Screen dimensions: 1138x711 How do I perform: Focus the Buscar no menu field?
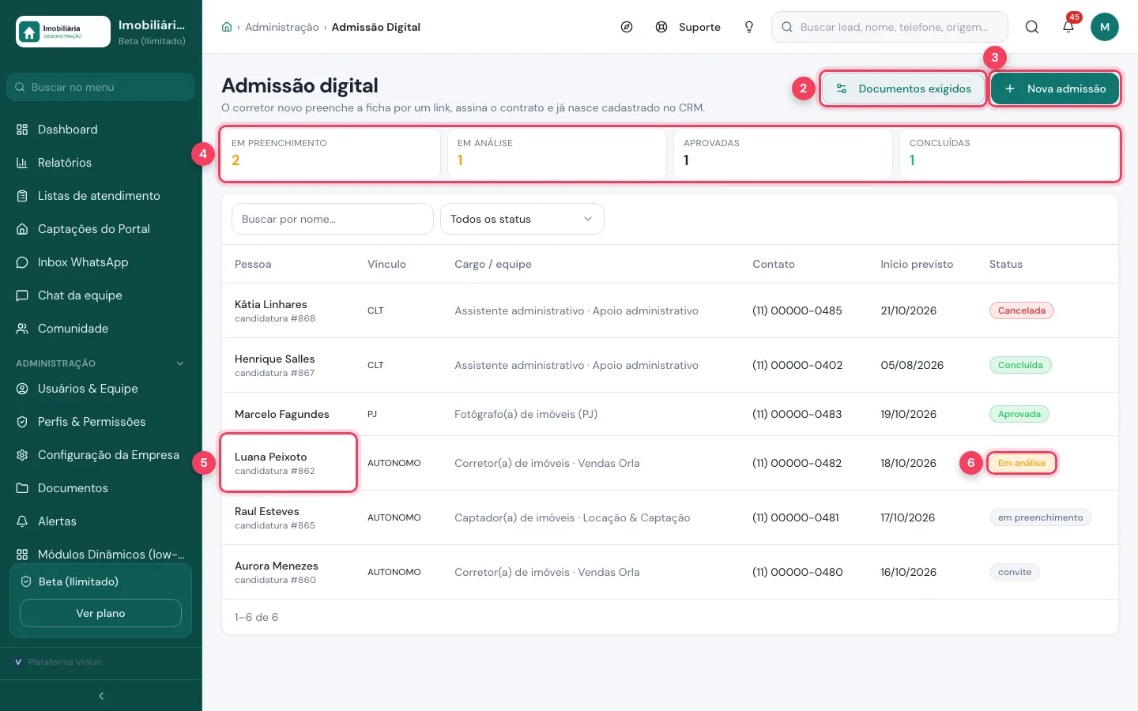[x=101, y=87]
